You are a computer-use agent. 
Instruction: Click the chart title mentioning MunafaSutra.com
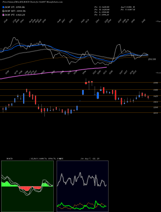click(x=33, y=2)
